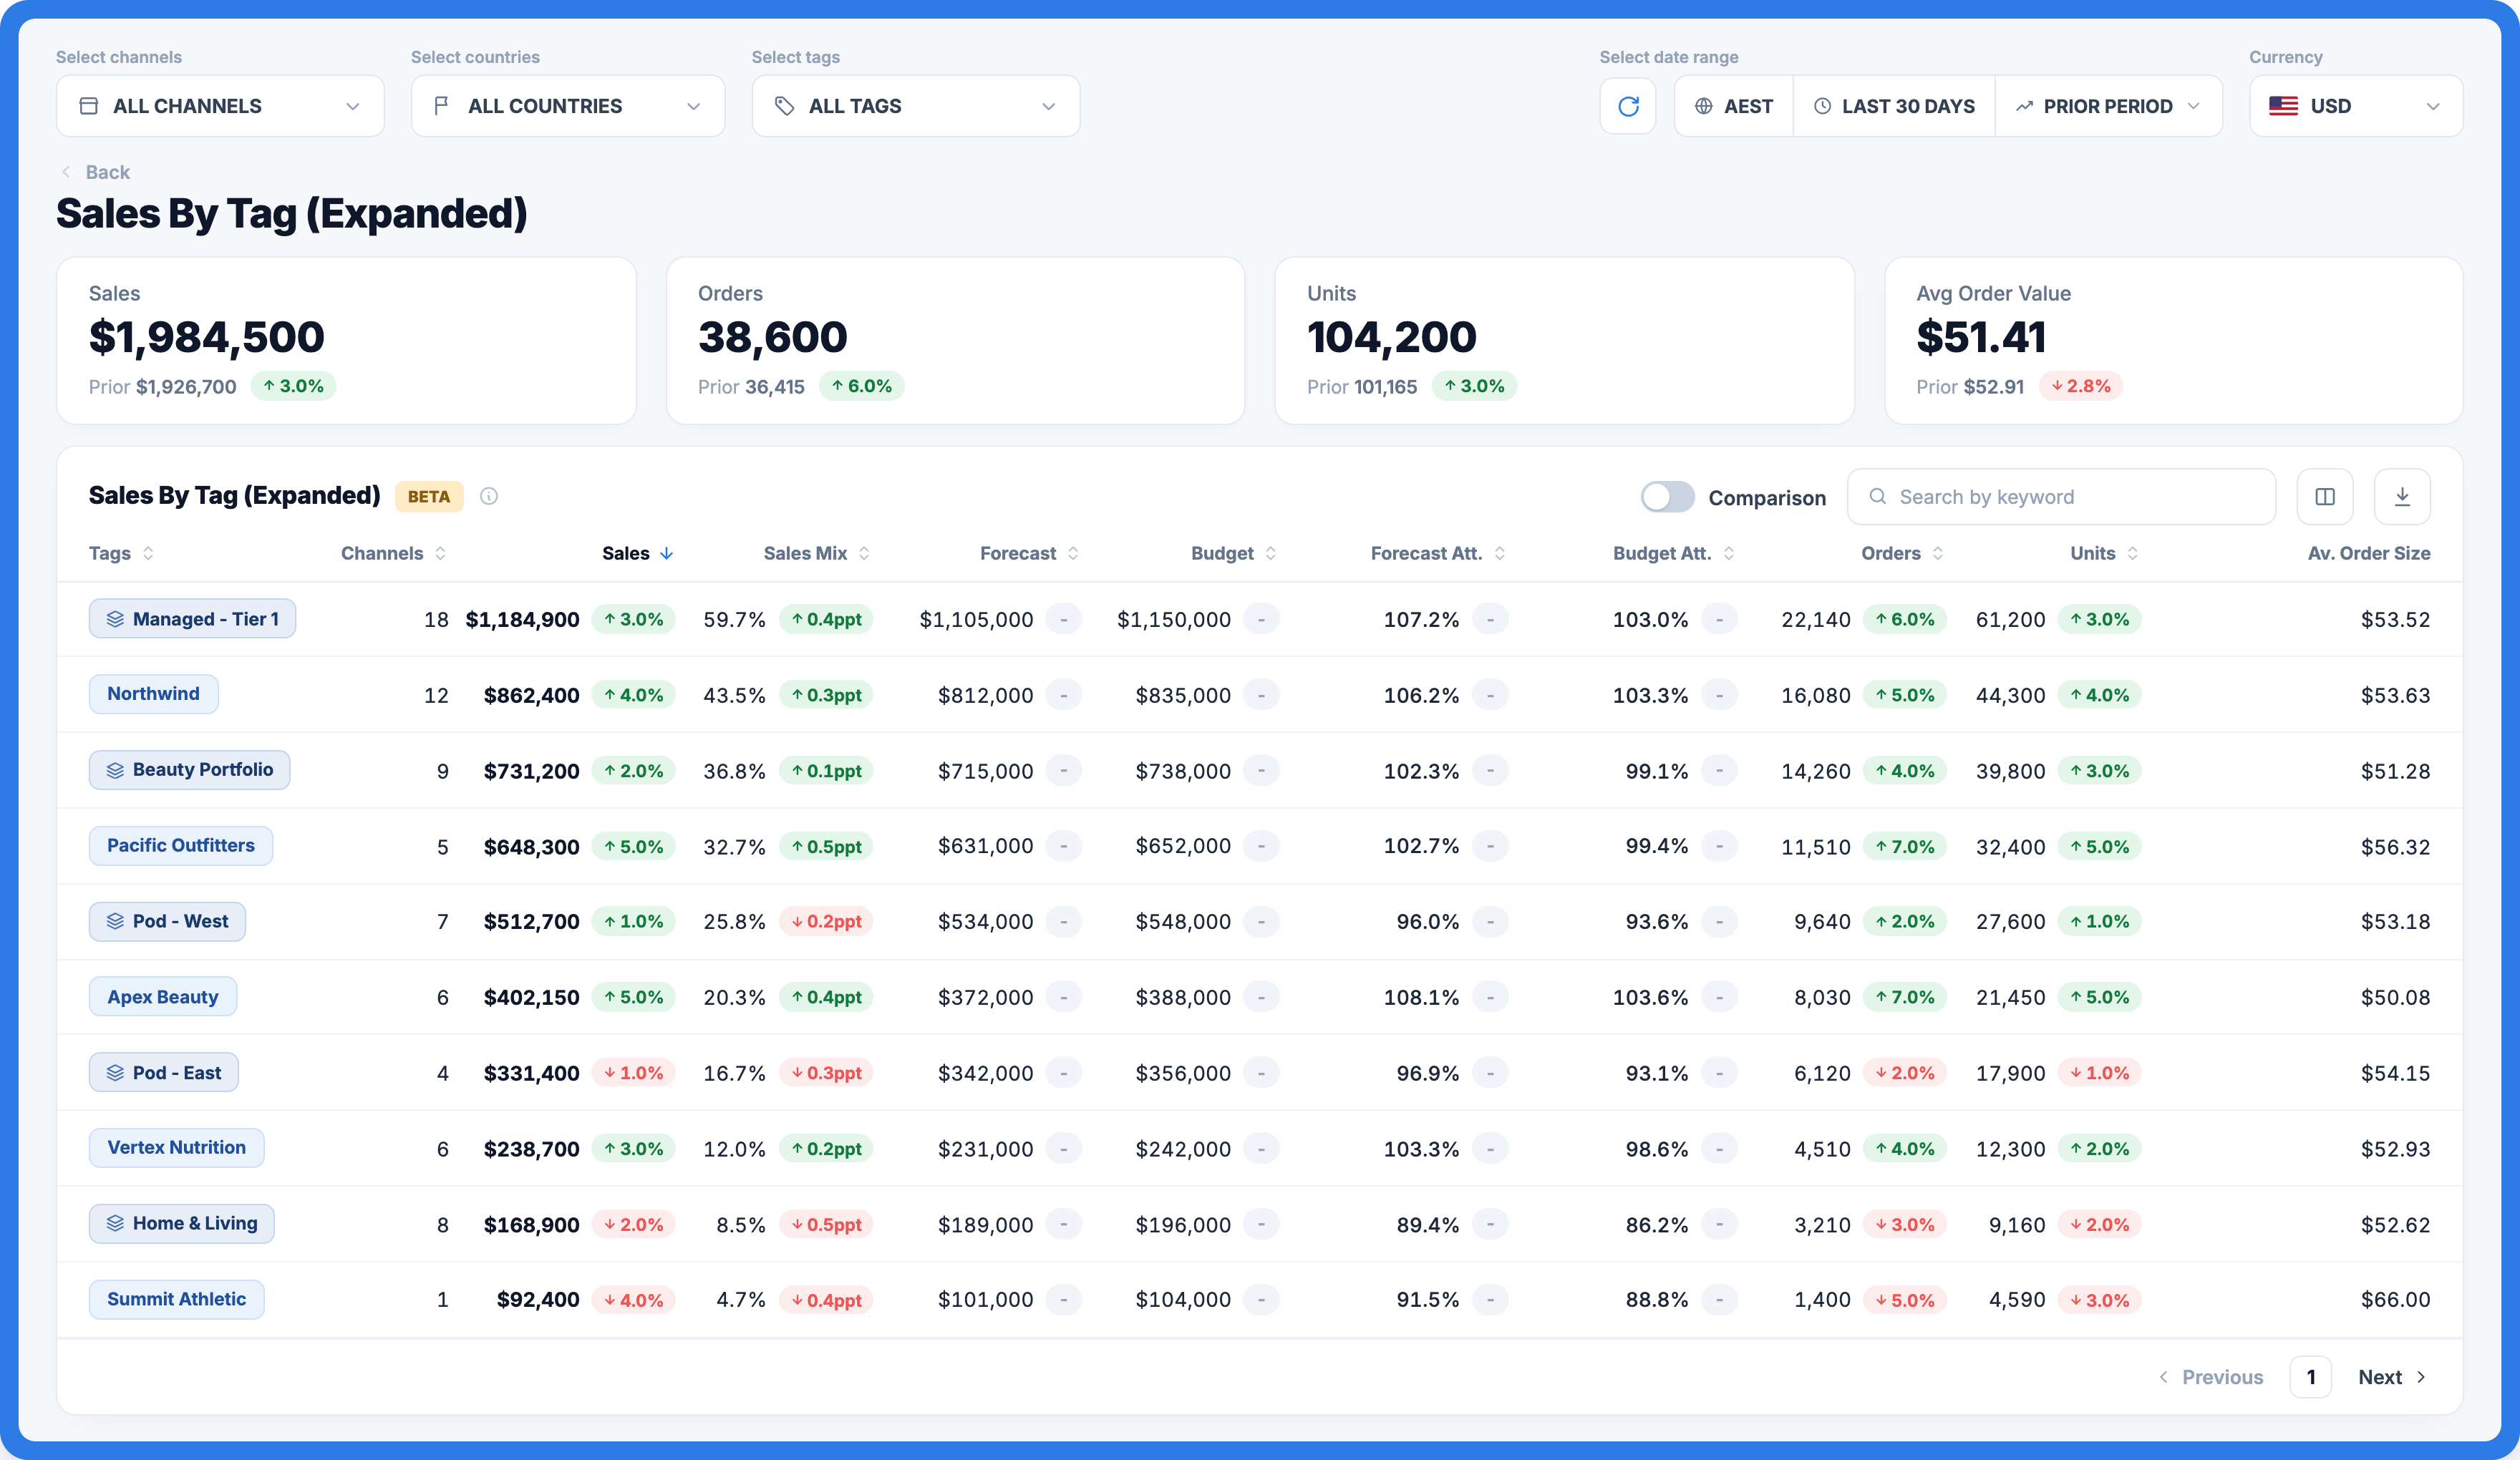The width and height of the screenshot is (2520, 1460).
Task: Open the All Countries dropdown
Action: point(567,106)
